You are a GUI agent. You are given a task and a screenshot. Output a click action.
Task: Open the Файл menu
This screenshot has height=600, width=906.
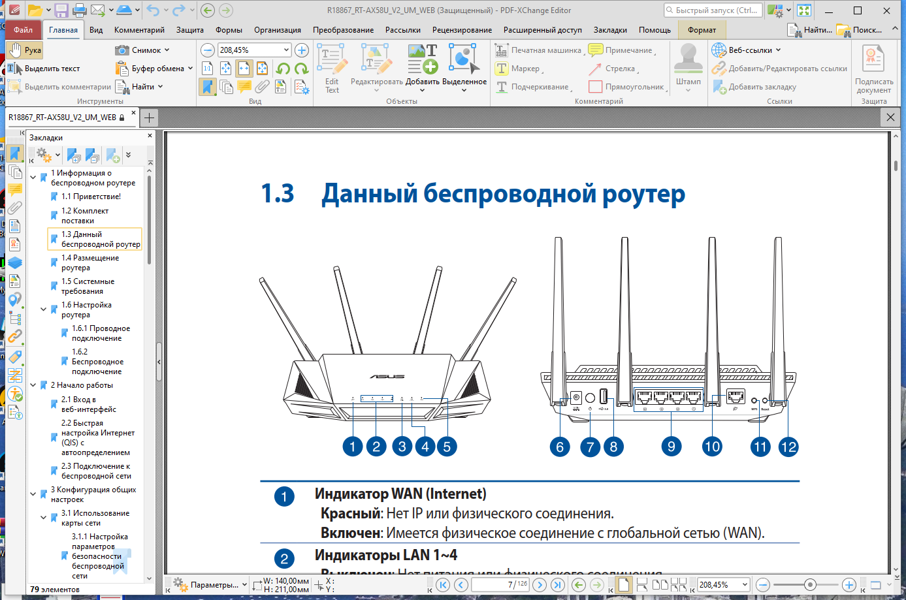[x=23, y=30]
